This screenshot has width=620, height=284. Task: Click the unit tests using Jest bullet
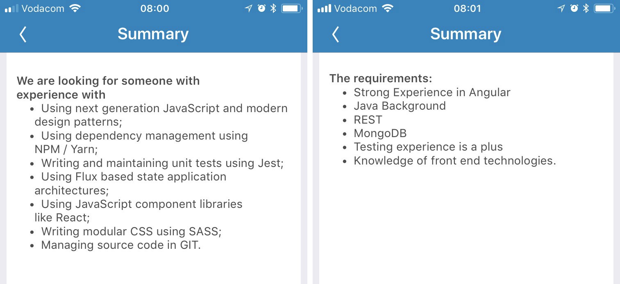point(162,163)
